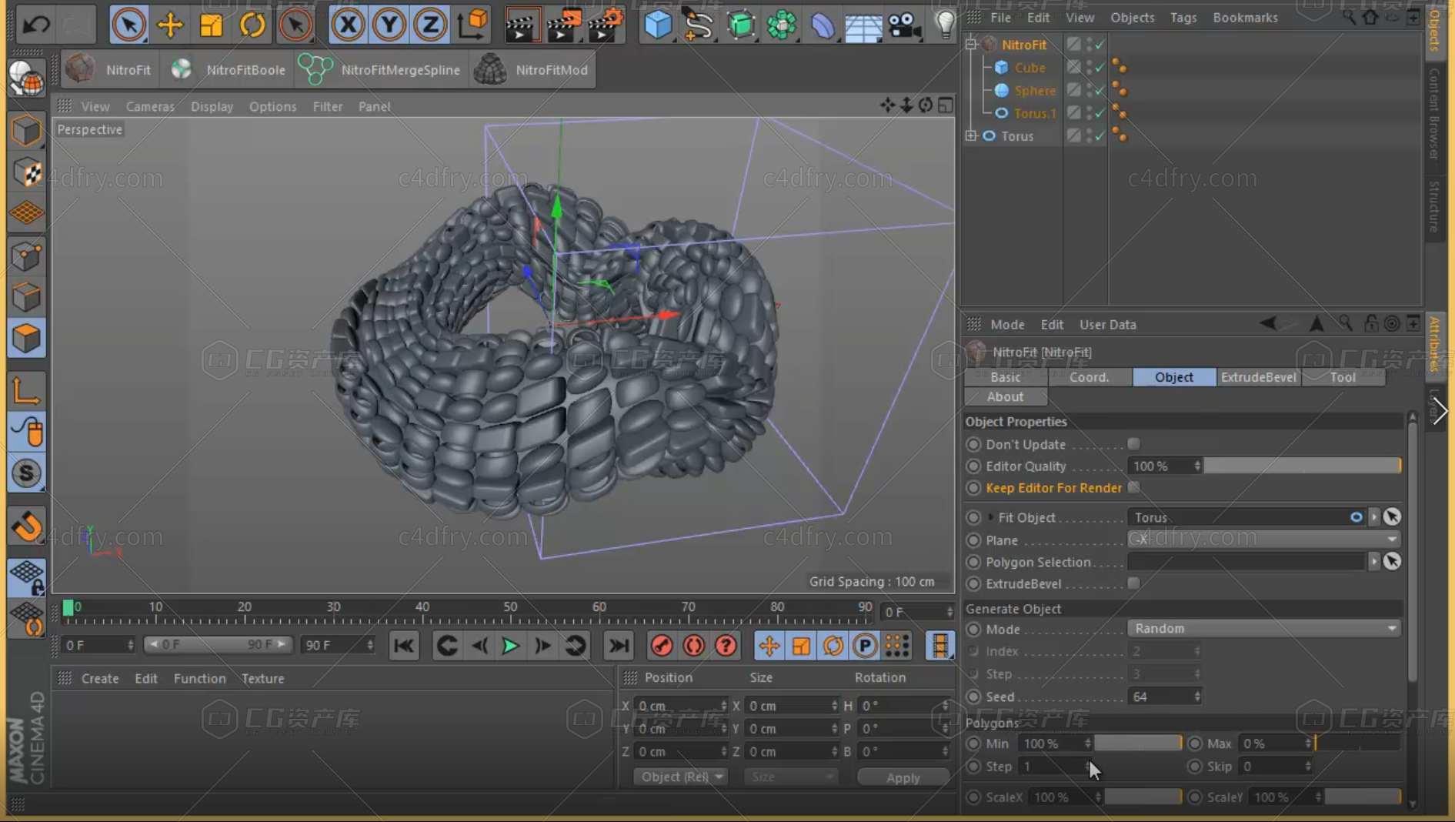This screenshot has width=1455, height=822.
Task: Add a Light object
Action: coord(944,25)
